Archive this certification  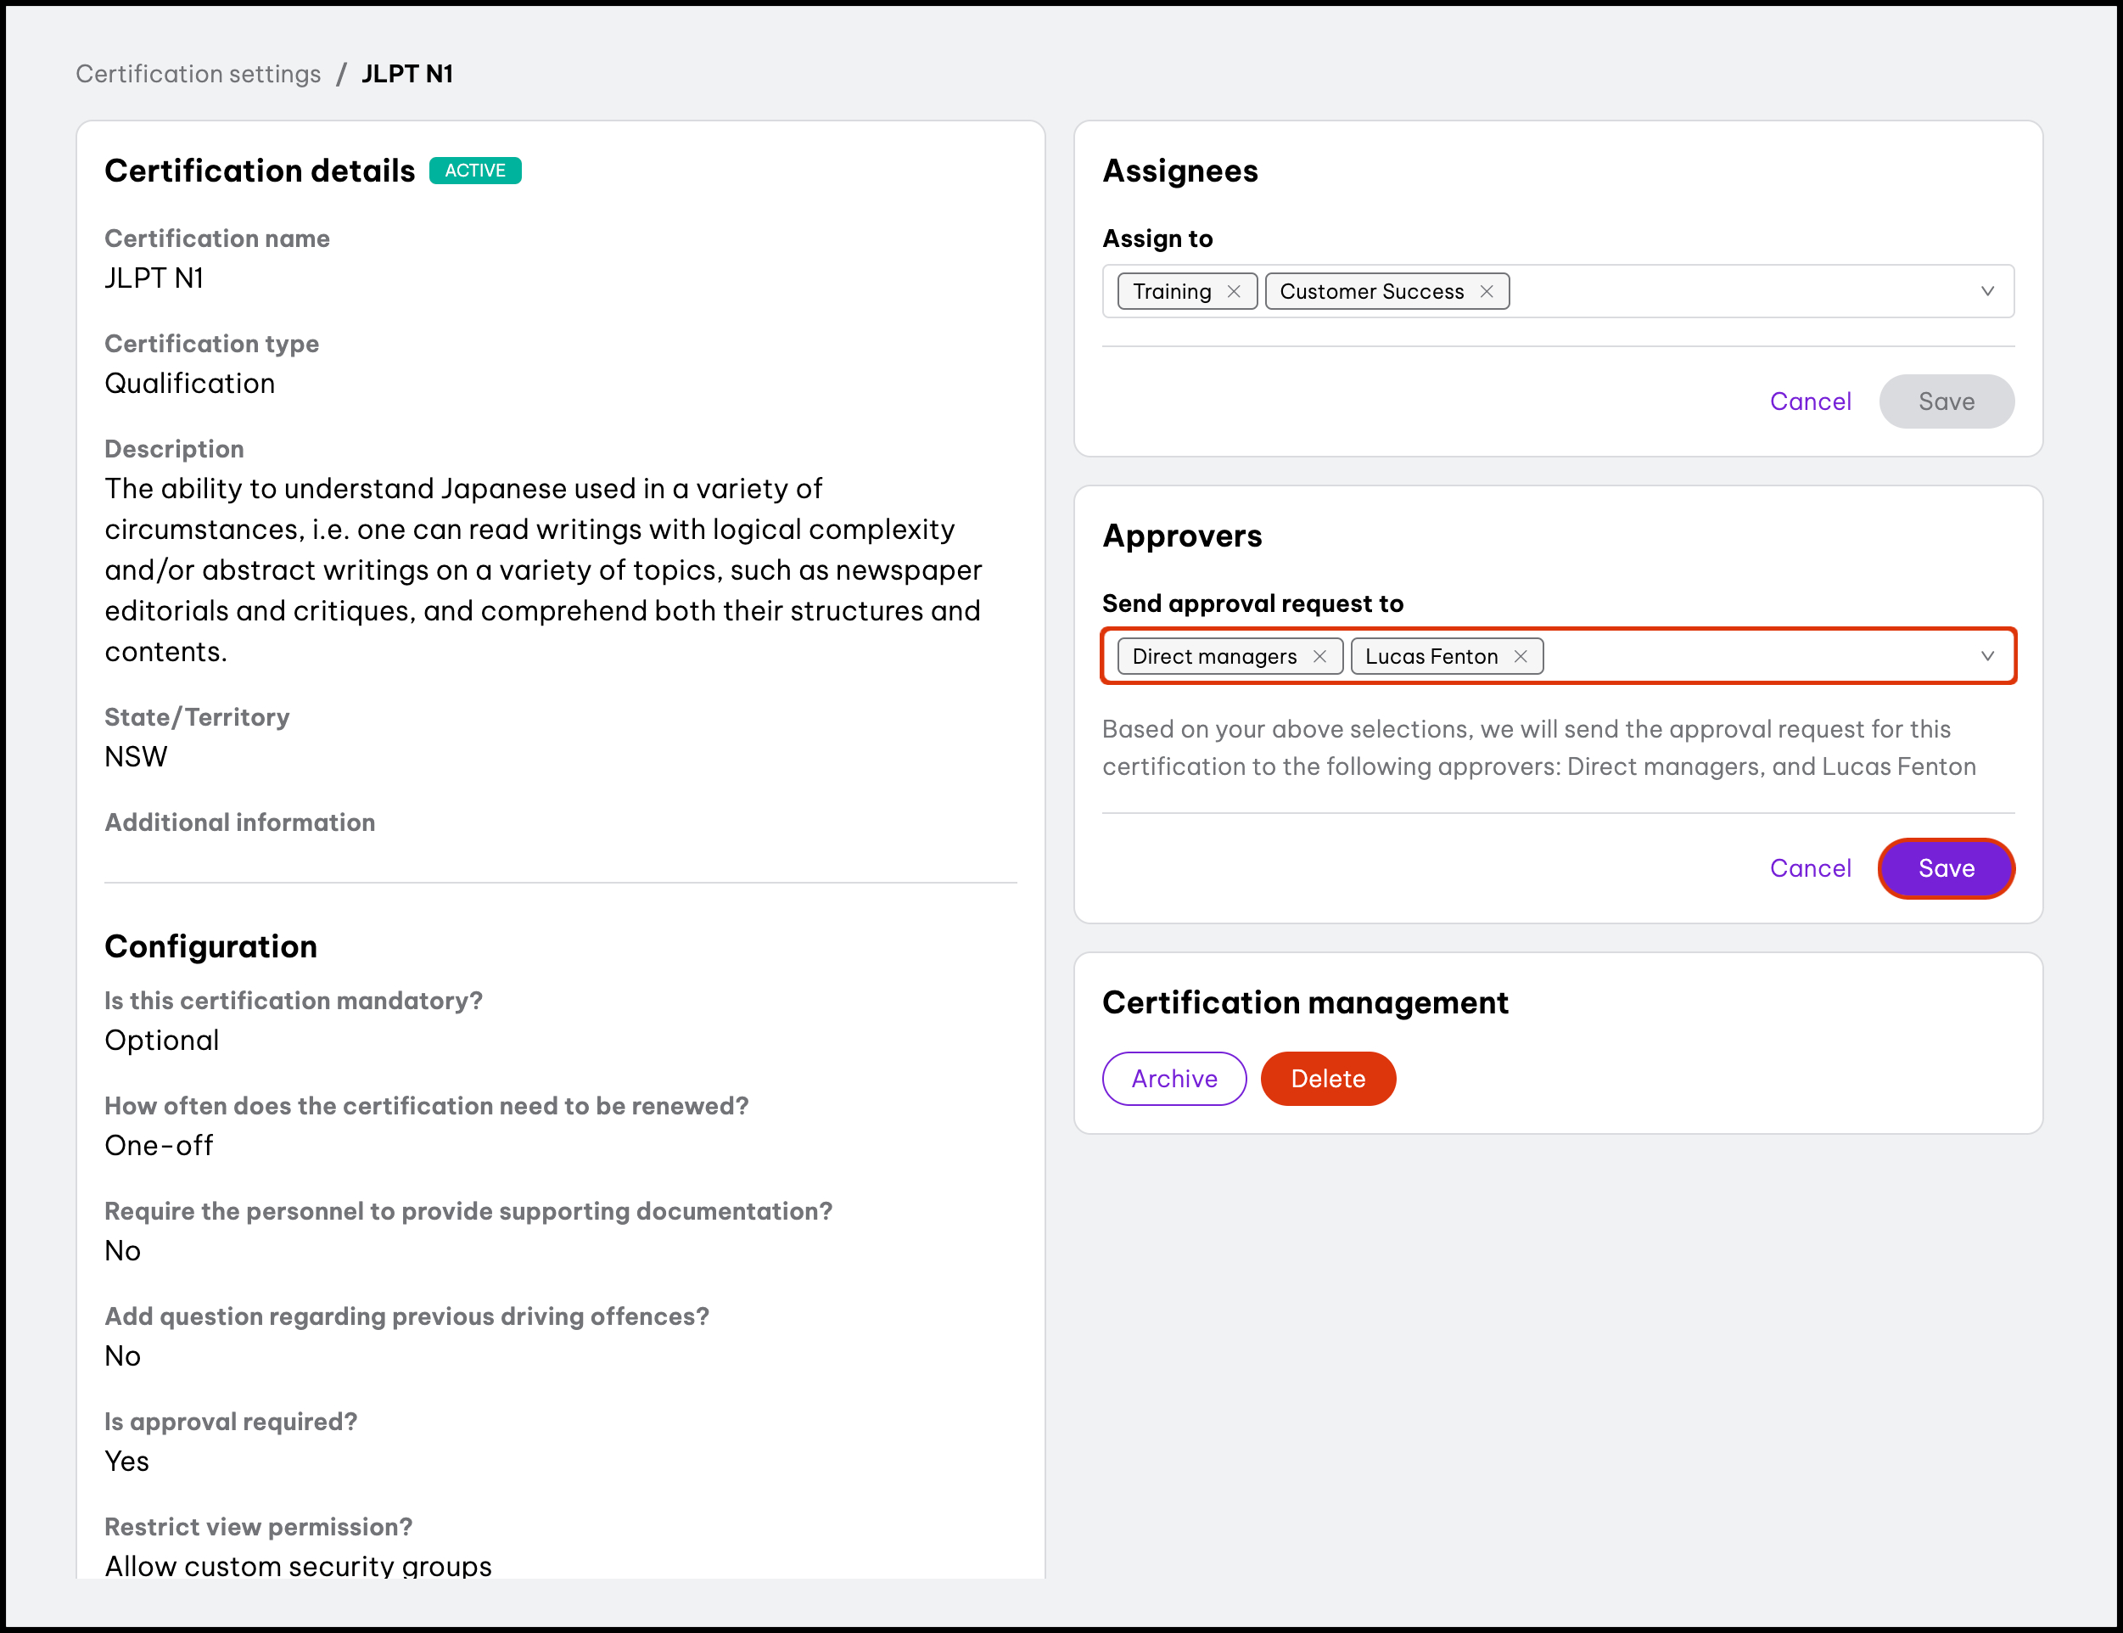(x=1174, y=1079)
